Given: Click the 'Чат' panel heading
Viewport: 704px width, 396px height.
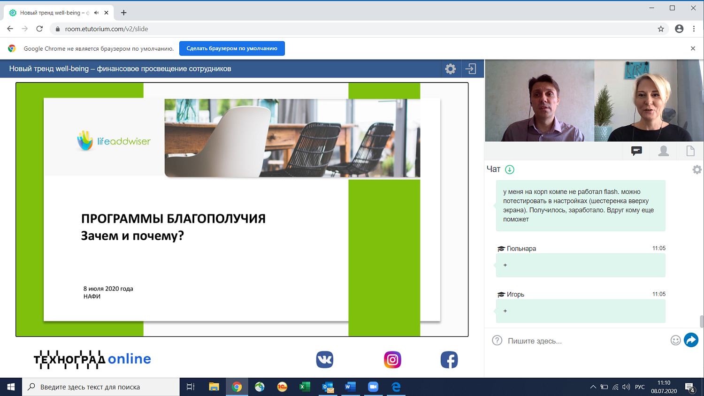Looking at the screenshot, I should coord(493,169).
